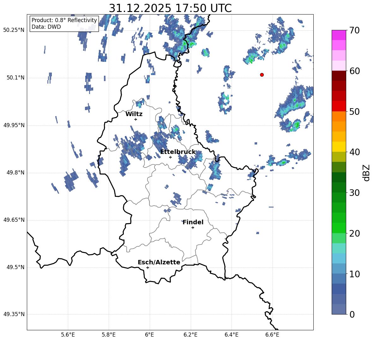
Task: Click the 10 value on the colorbar
Action: (x=354, y=274)
